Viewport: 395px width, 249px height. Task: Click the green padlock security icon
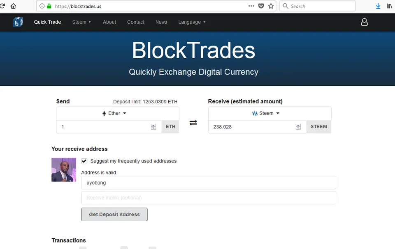[49, 6]
